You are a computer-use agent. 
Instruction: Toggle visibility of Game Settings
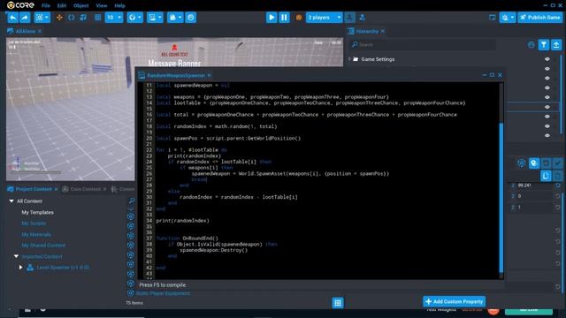point(547,59)
